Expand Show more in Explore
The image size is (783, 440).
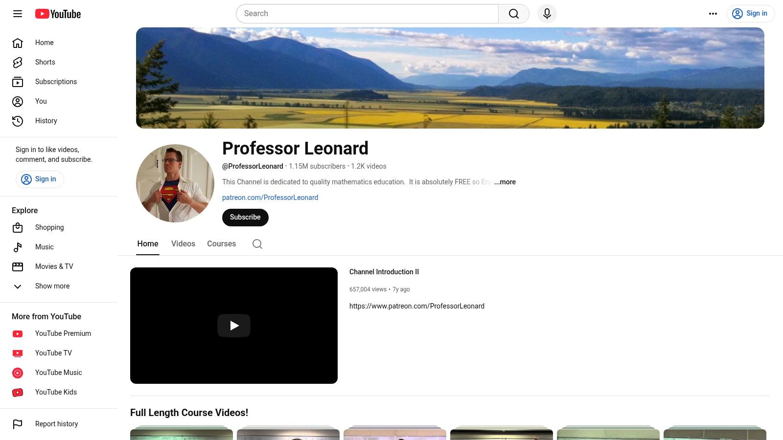coord(59,286)
